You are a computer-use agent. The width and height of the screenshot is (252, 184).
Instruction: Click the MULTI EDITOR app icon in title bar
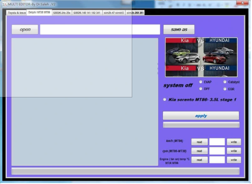[x=4, y=4]
